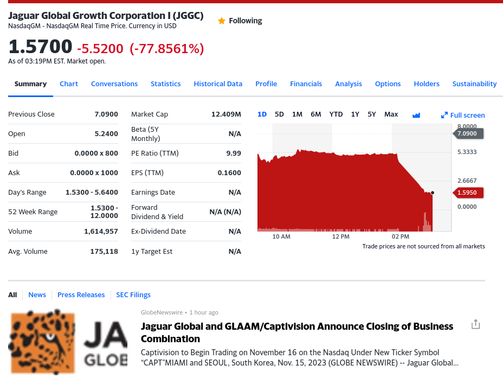
Task: Click the 52 Week Range label
Action: pos(33,212)
